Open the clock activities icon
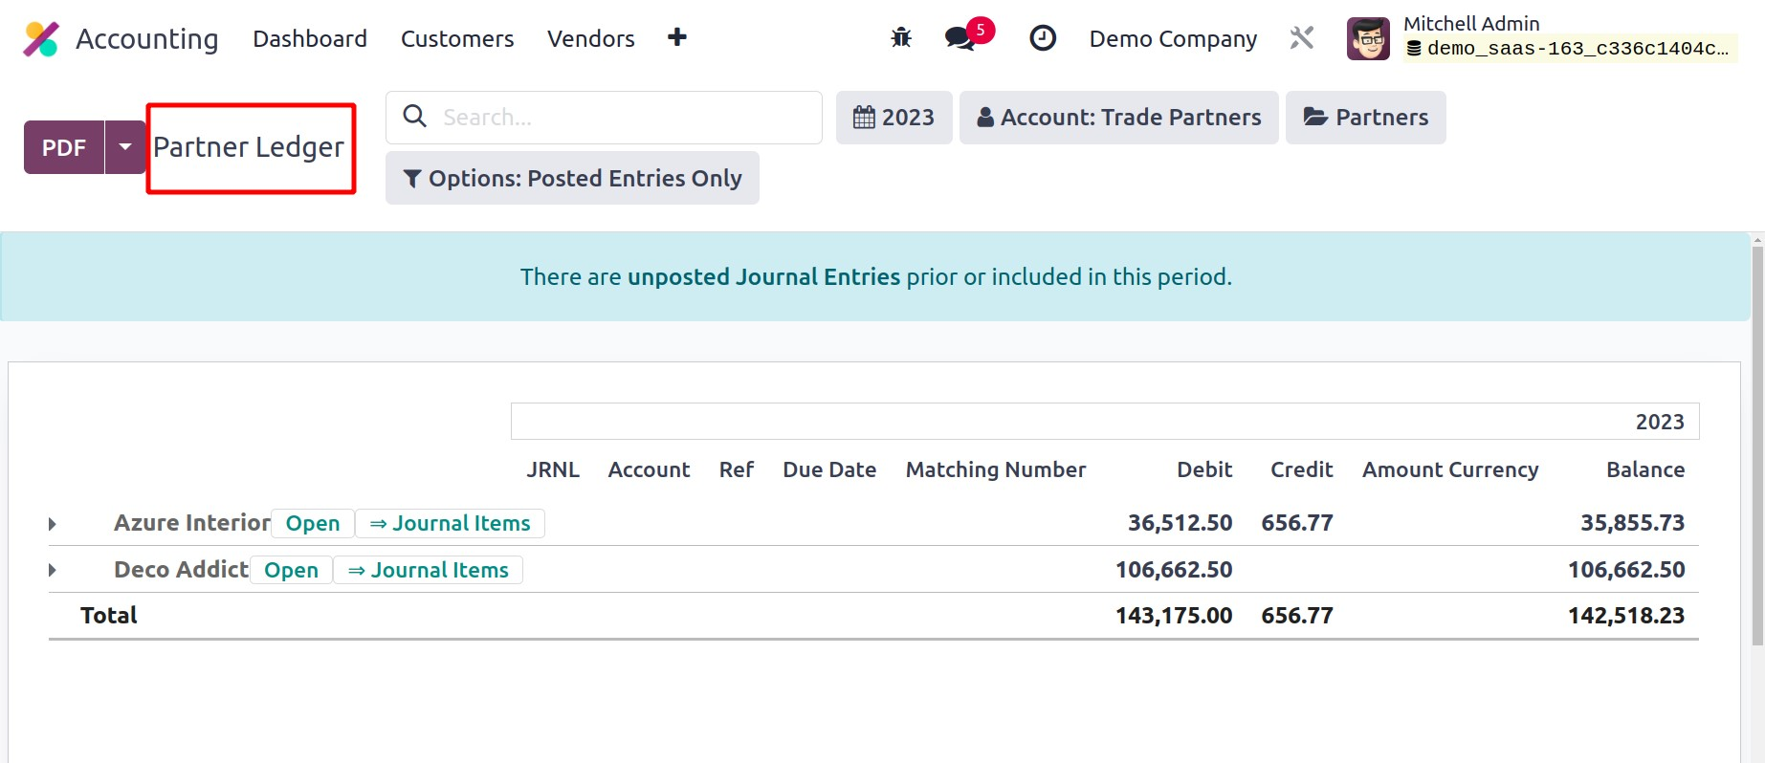 [x=1042, y=38]
